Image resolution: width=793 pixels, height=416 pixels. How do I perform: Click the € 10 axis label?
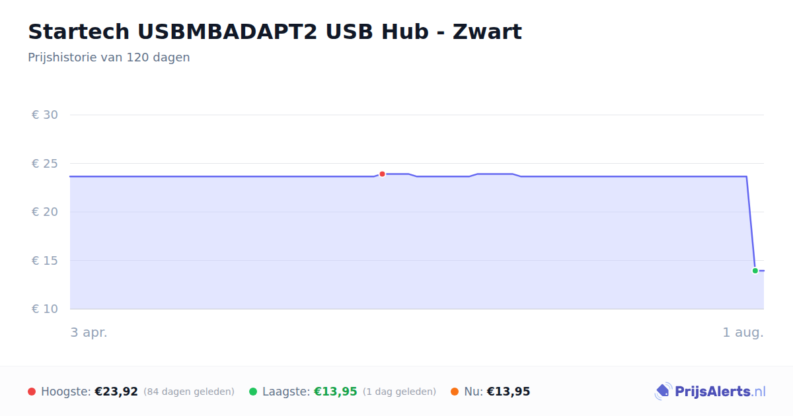[x=45, y=309]
